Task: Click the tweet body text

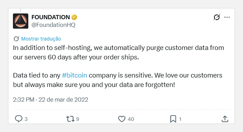Action: [x=119, y=66]
